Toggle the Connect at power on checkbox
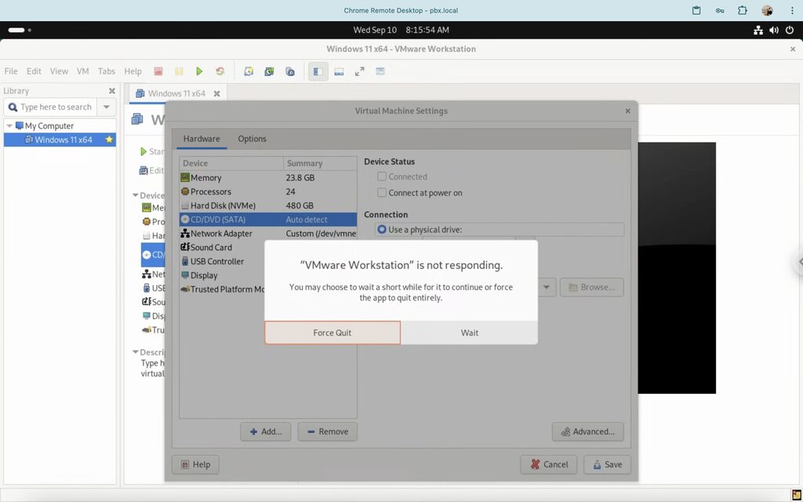The height and width of the screenshot is (502, 803). (382, 193)
